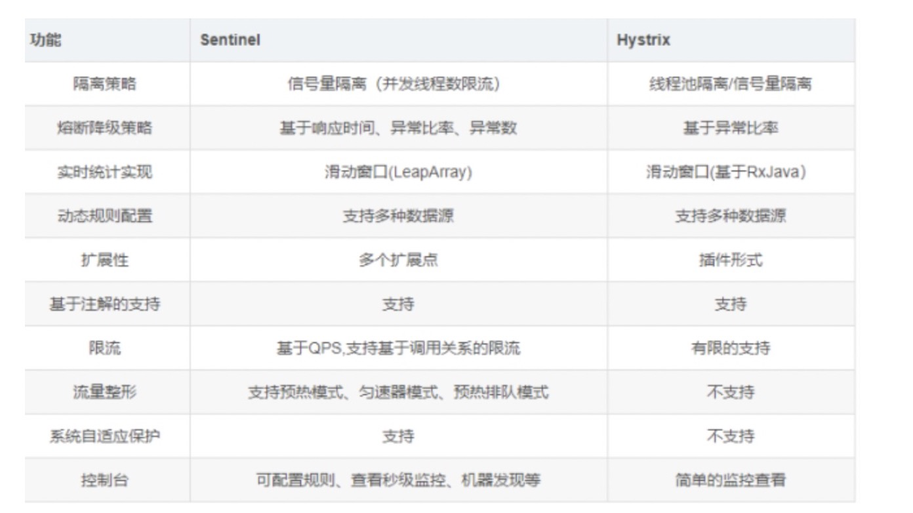Select the '实时统计实现' row label

105,172
